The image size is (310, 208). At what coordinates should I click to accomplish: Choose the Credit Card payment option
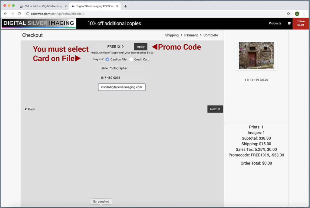click(131, 59)
